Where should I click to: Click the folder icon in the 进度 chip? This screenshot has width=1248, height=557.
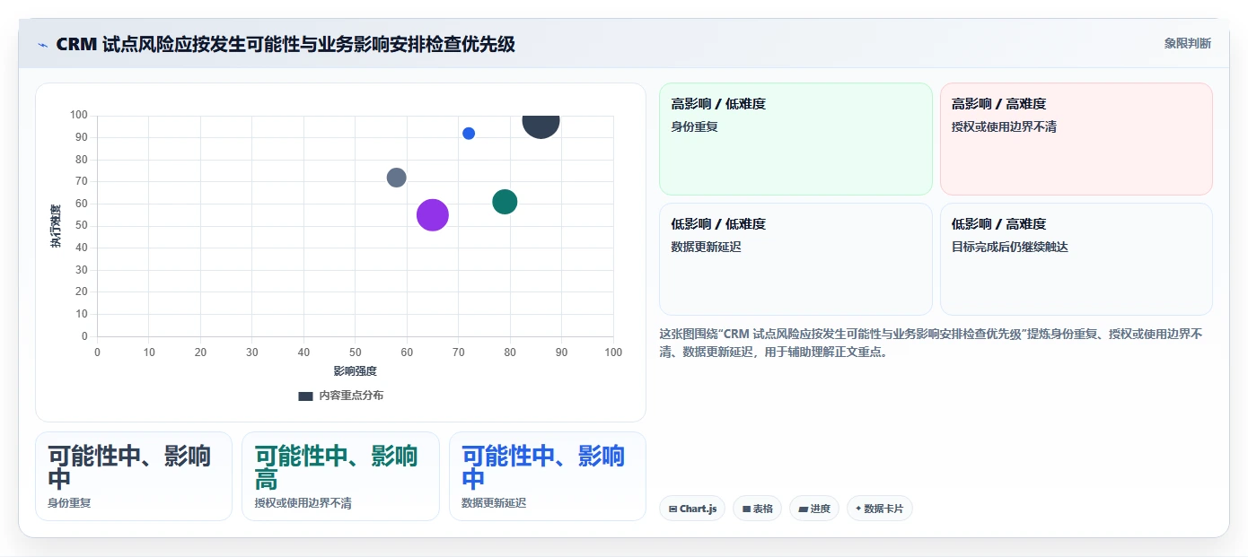[803, 509]
